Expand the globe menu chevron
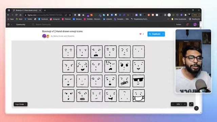The height and width of the screenshot is (122, 217). click(12, 25)
